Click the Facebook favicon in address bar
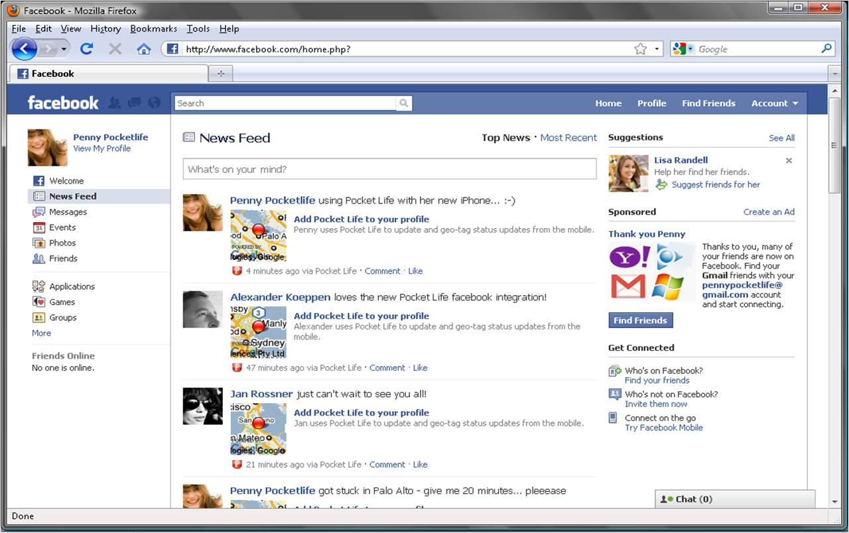Image resolution: width=849 pixels, height=533 pixels. tap(172, 48)
